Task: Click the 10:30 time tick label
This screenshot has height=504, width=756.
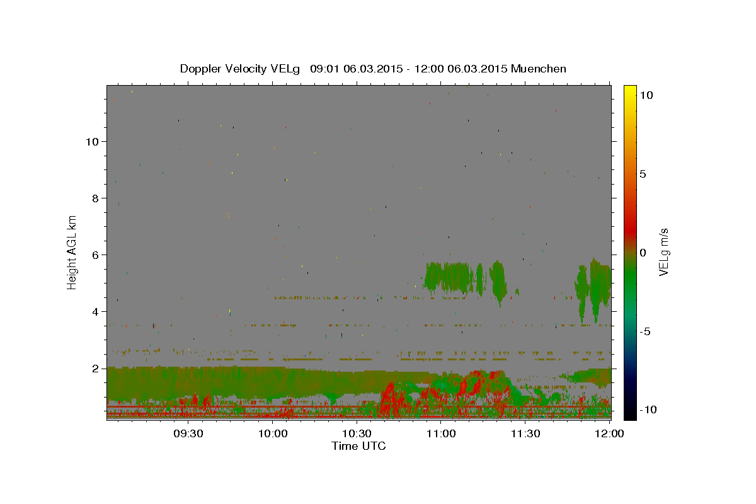Action: tap(357, 433)
